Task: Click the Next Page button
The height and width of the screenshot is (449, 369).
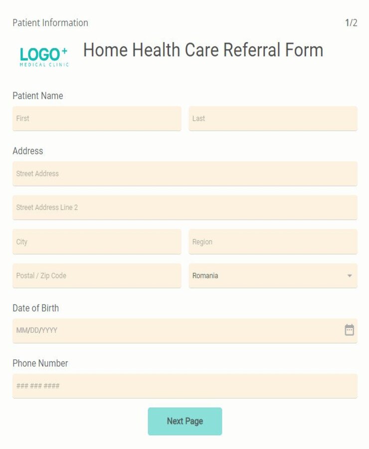Action: click(184, 421)
